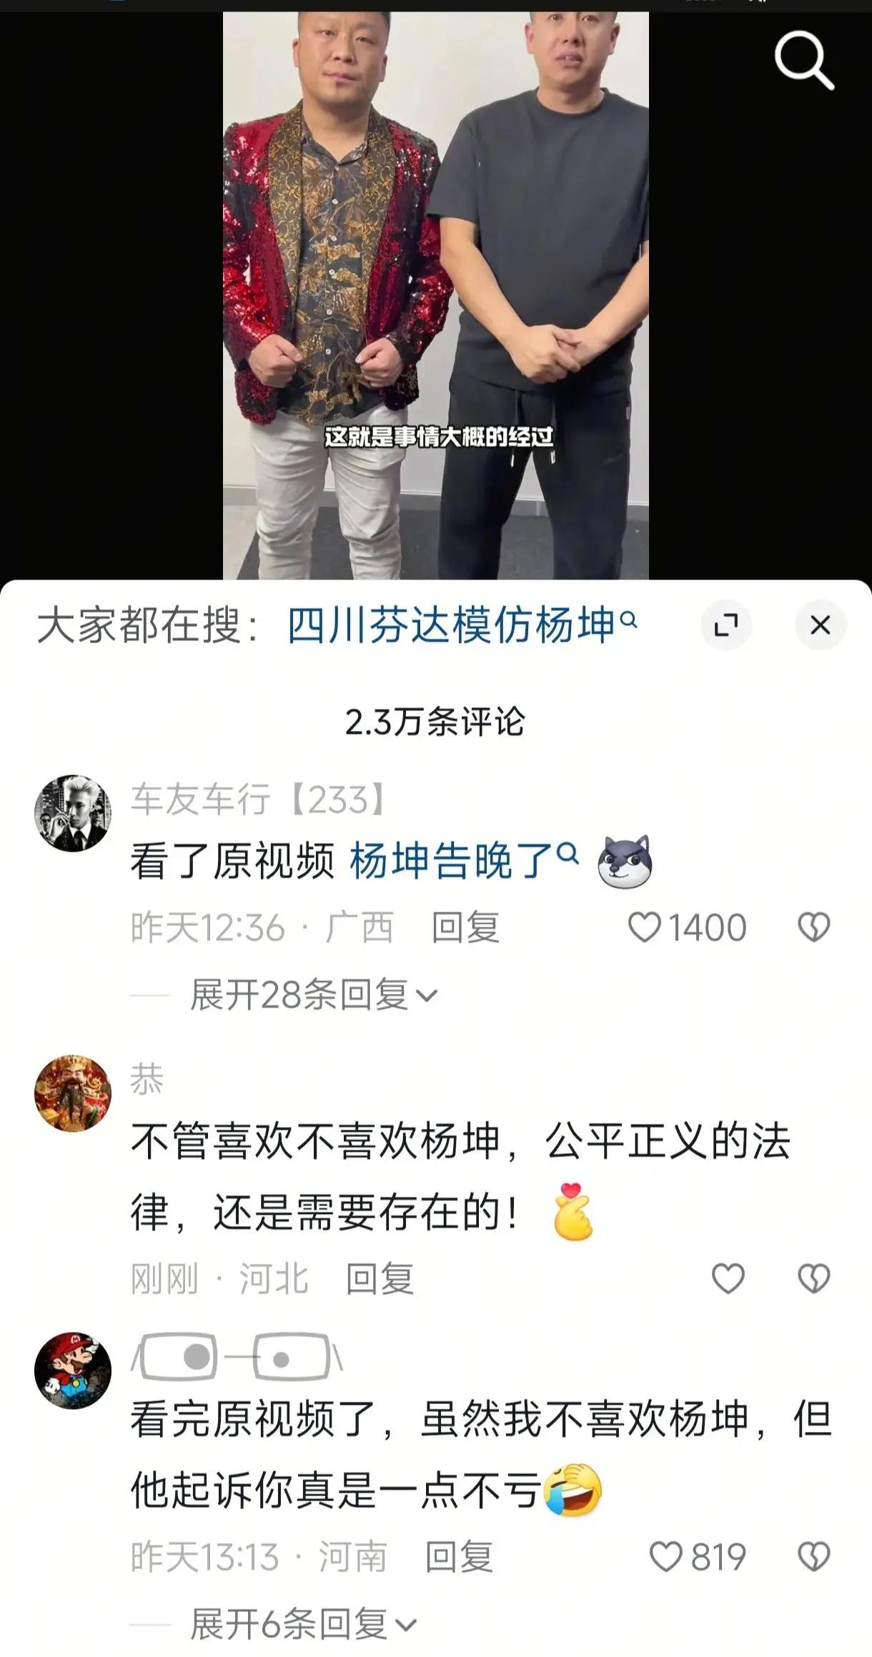Reply to the comment from 河北
Screen dimensions: 872x1657
coord(380,1278)
